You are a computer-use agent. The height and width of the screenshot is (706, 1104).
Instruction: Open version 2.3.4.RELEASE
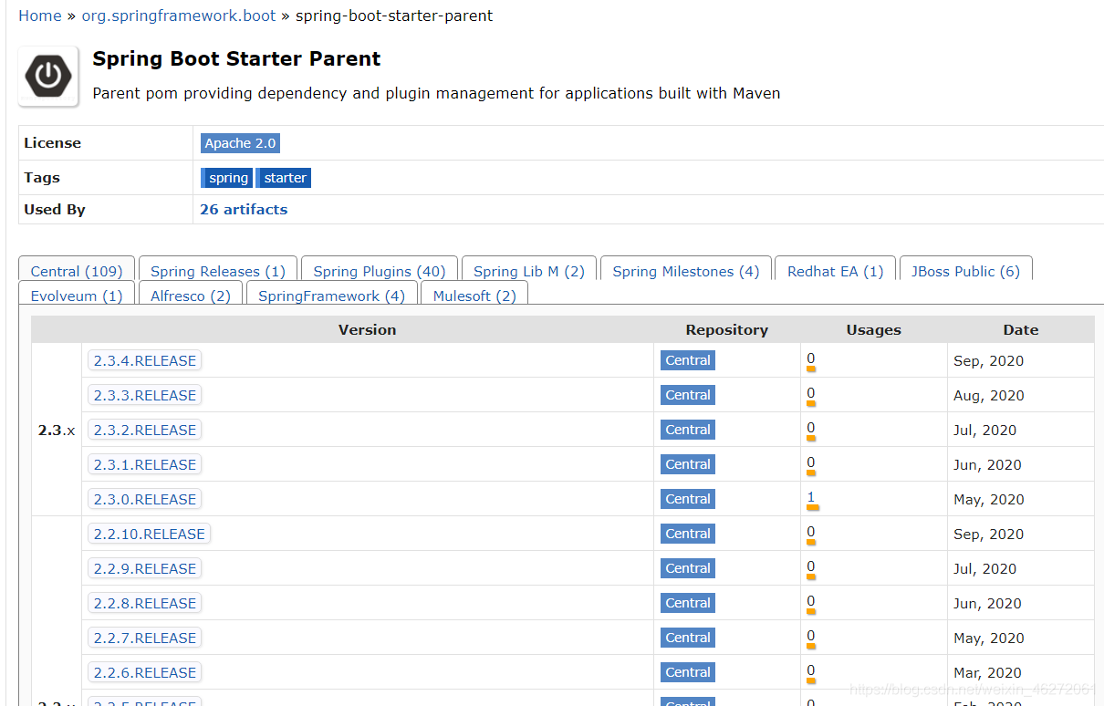click(145, 360)
